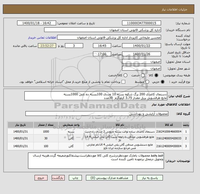Click price validity time 17:00
Viewport: 200px width, 194px height.
[102, 54]
